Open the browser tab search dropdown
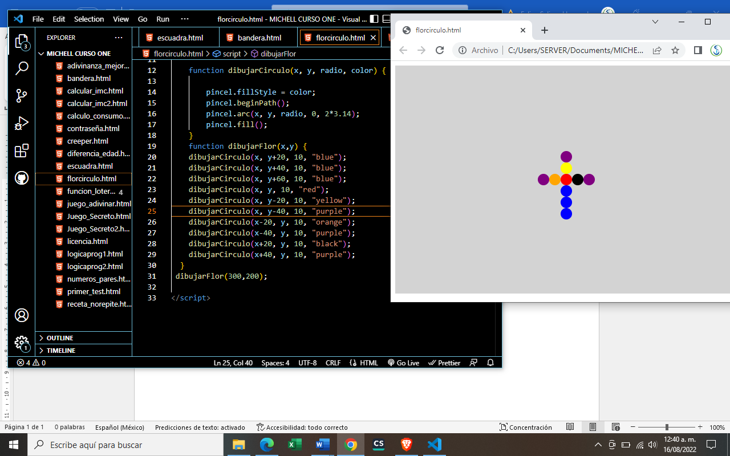 (655, 22)
